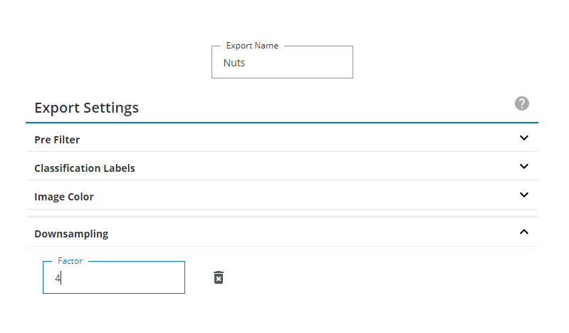Collapse Downsampling using the up chevron
Viewport: 569px width, 333px height.
(524, 232)
